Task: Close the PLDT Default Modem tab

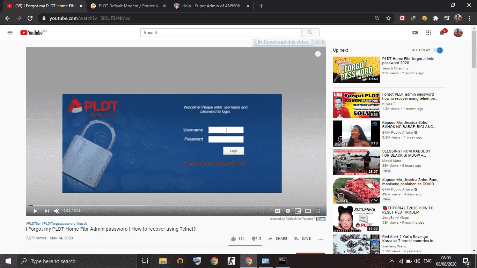Action: click(164, 6)
